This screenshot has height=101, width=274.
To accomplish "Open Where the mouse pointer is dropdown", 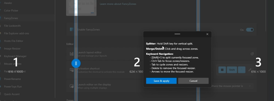I will click(231, 86).
